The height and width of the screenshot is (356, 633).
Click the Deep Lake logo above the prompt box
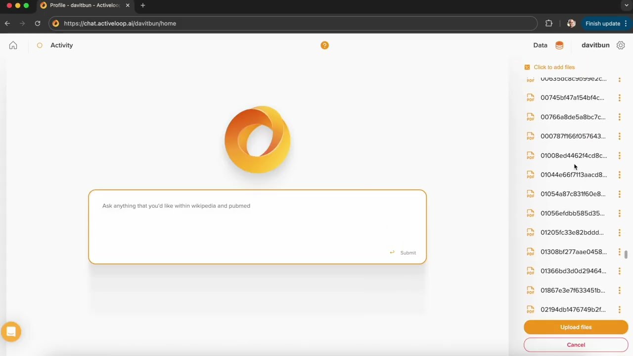click(x=257, y=140)
